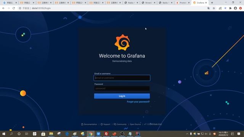Click the red extension icon in Chrome toolbar
The image size is (244, 137).
(241, 8)
